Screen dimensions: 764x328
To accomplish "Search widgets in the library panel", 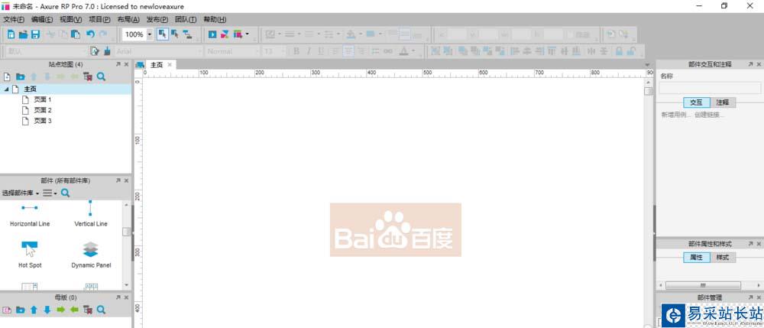I will tap(65, 193).
